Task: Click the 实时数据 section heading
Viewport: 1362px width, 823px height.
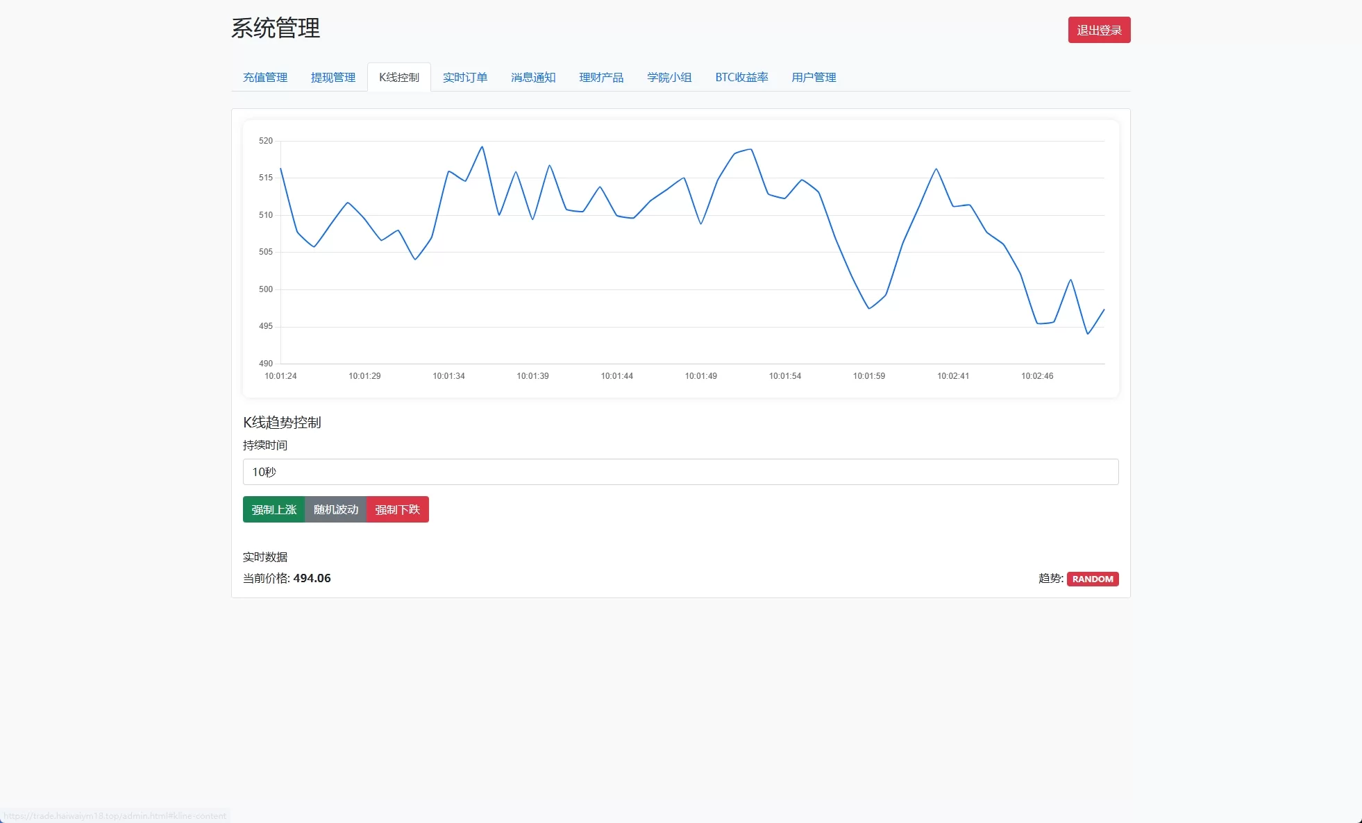Action: [264, 557]
